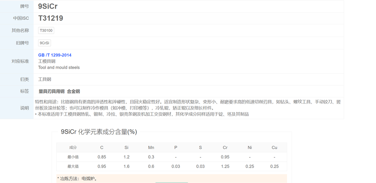
Task: Click the Si column header in table
Action: pyautogui.click(x=126, y=148)
